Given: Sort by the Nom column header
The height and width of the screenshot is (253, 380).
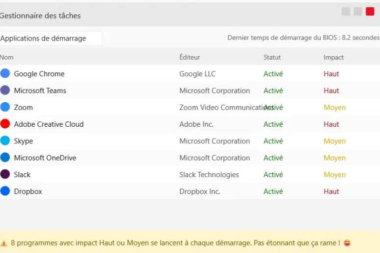Looking at the screenshot, I should pyautogui.click(x=6, y=57).
